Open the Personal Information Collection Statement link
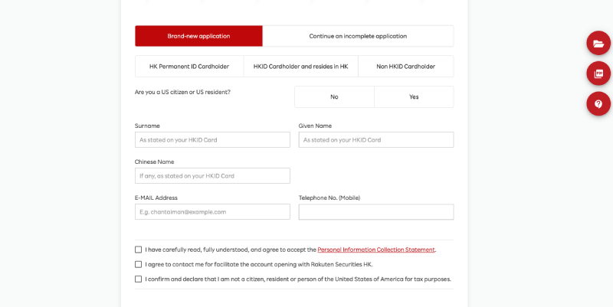613x307 pixels. point(376,250)
